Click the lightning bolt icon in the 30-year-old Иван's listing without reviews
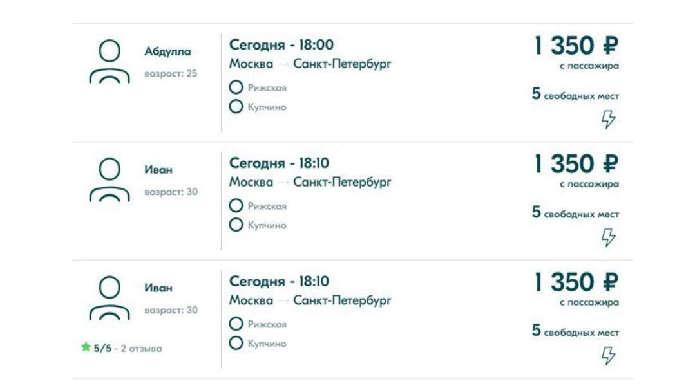Viewport: 686px width, 386px height. 608,237
